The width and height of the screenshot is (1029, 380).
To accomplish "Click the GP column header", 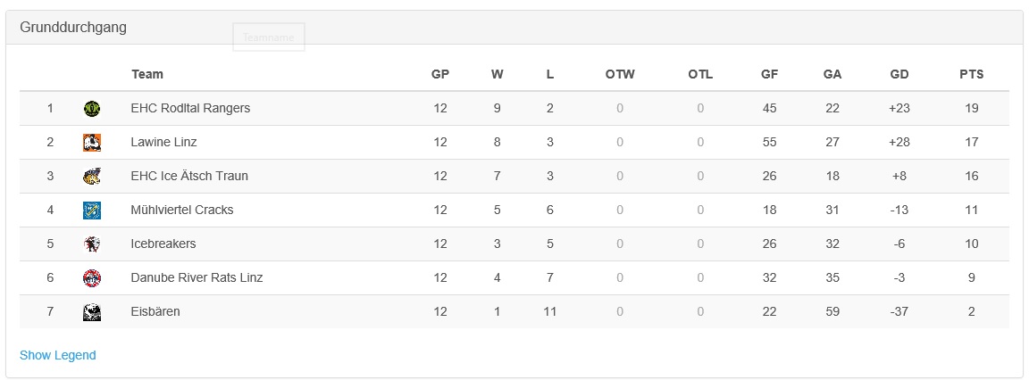I will (x=440, y=74).
